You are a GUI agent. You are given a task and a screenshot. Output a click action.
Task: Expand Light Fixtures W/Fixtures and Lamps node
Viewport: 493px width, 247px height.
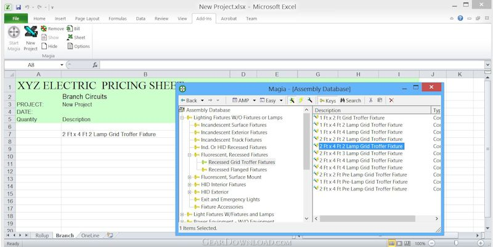pyautogui.click(x=182, y=214)
